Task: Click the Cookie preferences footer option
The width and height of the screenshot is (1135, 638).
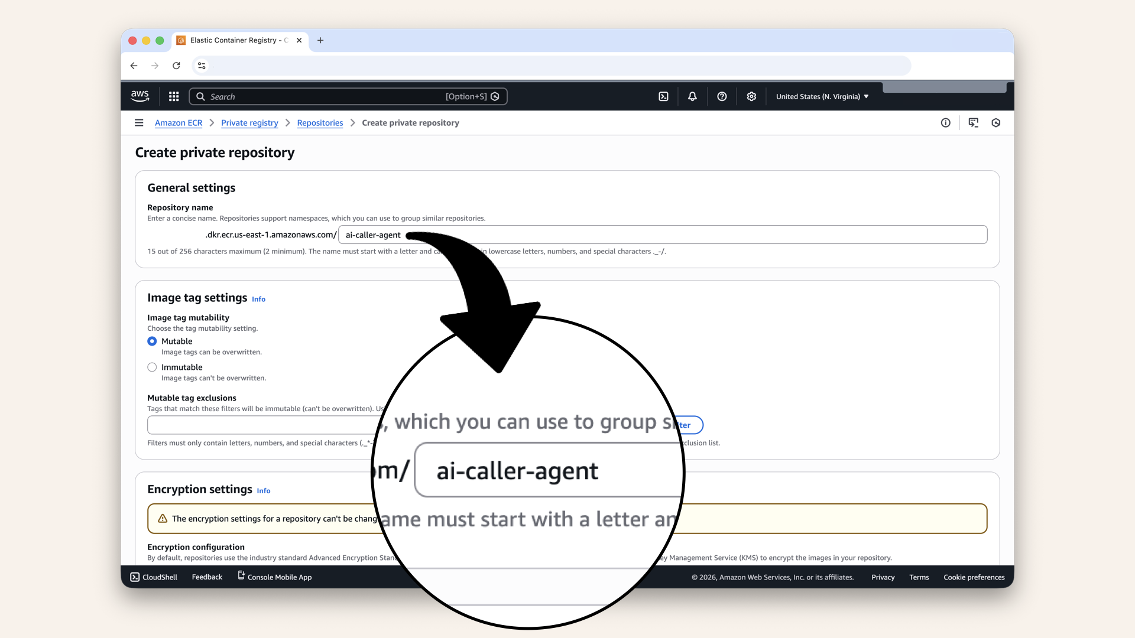Action: [974, 577]
